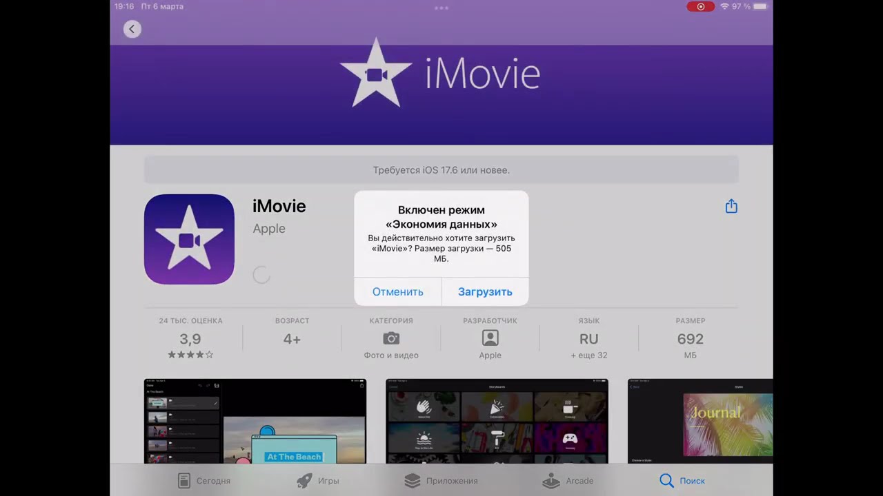The width and height of the screenshot is (883, 496).
Task: Tap the 692 size value
Action: pyautogui.click(x=691, y=339)
